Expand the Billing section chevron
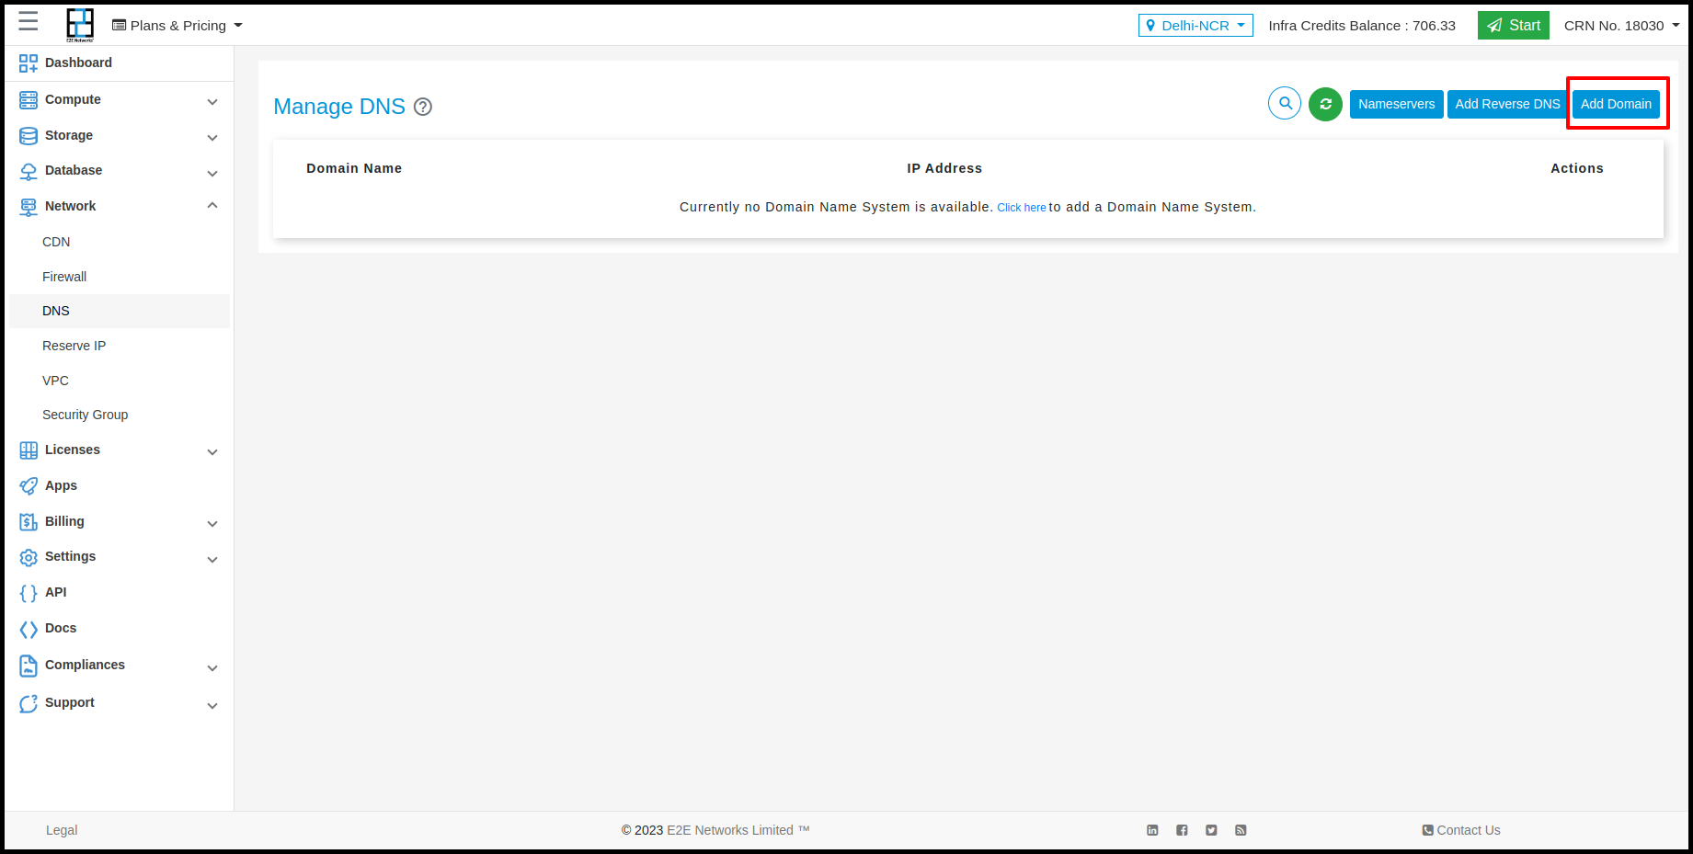The image size is (1693, 854). click(212, 523)
